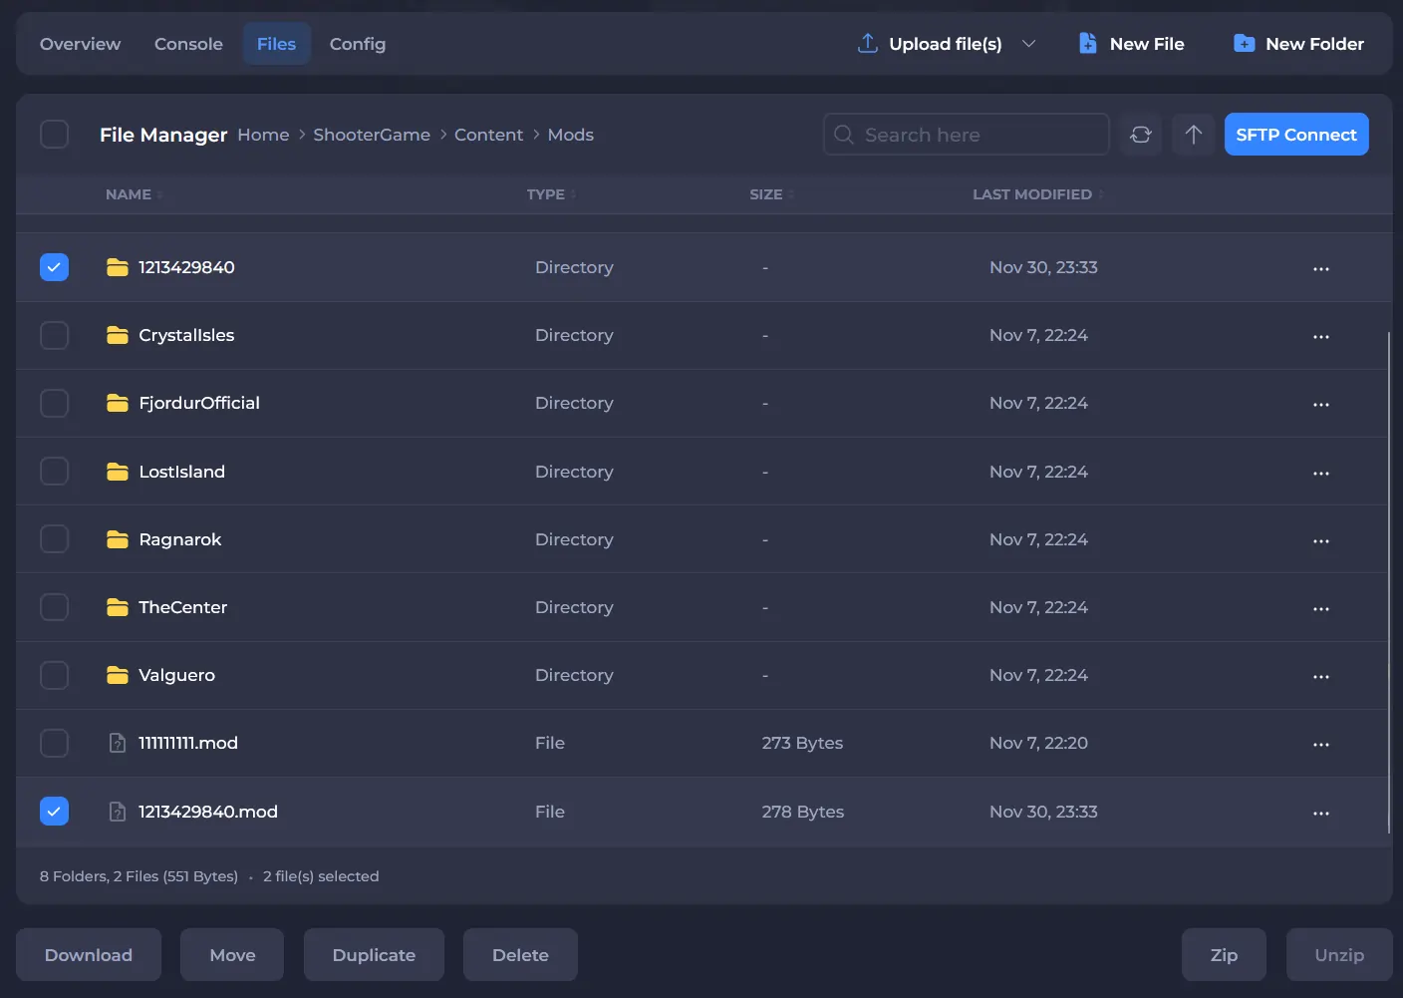Open the Valguero folder icon

click(118, 675)
